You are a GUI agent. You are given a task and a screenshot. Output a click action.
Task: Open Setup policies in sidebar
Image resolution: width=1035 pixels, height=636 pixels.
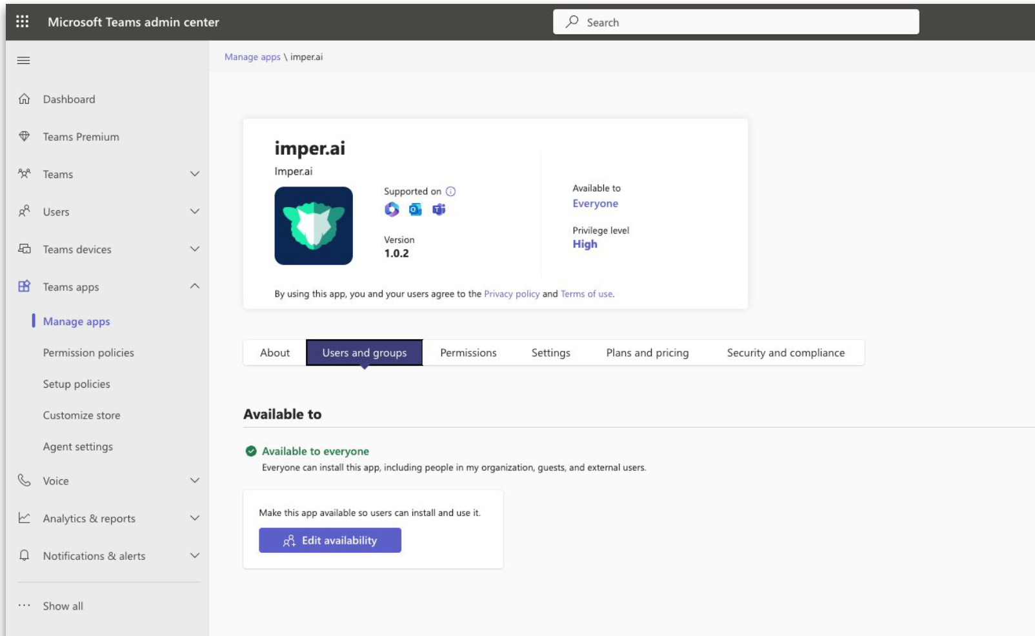point(77,384)
